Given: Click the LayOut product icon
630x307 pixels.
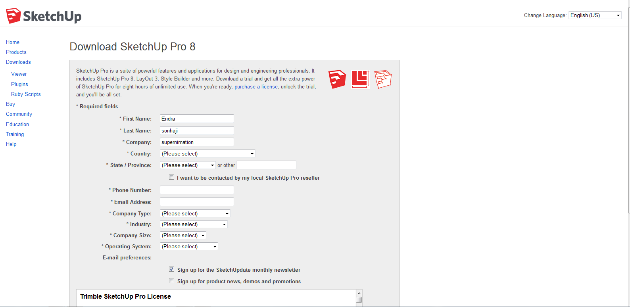Looking at the screenshot, I should (x=360, y=79).
